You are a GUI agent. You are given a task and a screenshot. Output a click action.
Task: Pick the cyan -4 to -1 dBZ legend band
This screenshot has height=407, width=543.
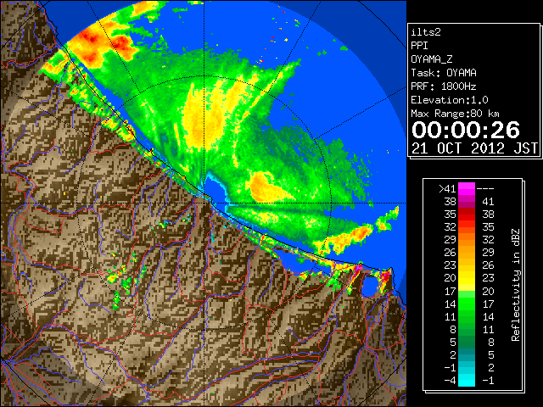467,380
